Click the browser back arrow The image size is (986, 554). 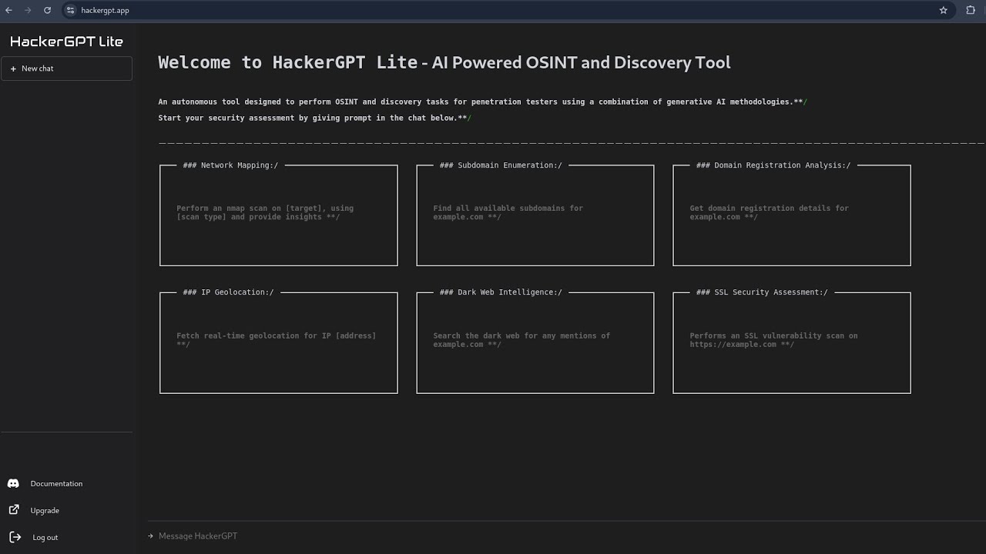click(8, 10)
